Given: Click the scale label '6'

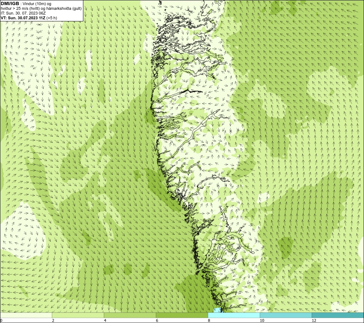Looking at the screenshot, I should coord(157,320).
